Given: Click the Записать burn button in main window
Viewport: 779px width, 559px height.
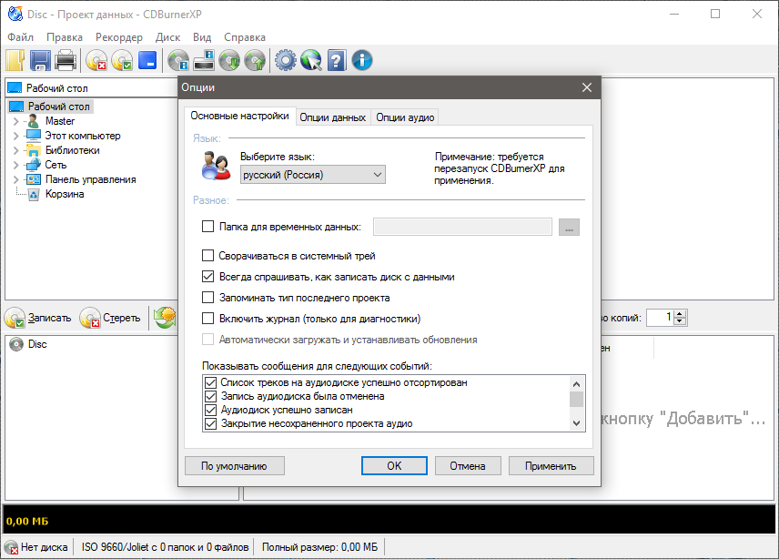Looking at the screenshot, I should click(x=38, y=318).
